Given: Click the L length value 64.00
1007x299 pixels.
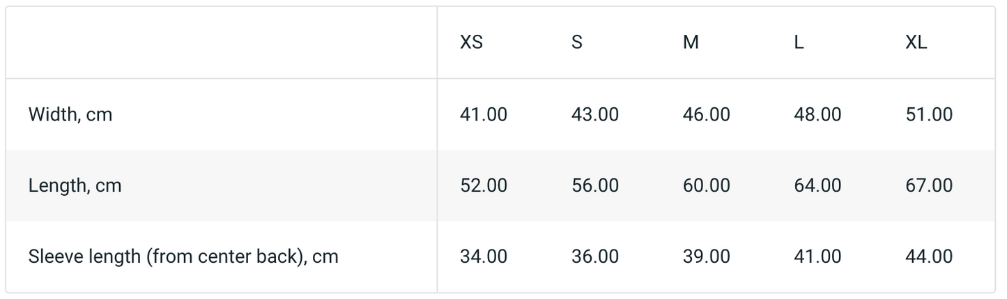Looking at the screenshot, I should pos(817,185).
